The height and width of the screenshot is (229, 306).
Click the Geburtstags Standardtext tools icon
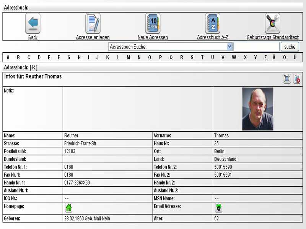coord(272,24)
